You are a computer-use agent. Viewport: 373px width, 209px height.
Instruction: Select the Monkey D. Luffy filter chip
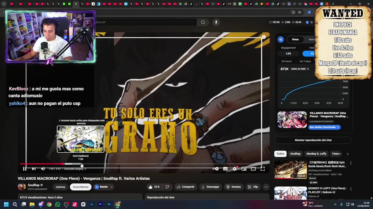point(316,154)
